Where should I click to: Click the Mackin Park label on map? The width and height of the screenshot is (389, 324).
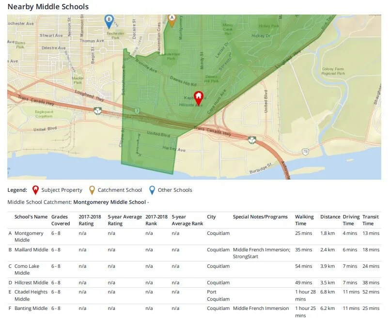coord(78,80)
